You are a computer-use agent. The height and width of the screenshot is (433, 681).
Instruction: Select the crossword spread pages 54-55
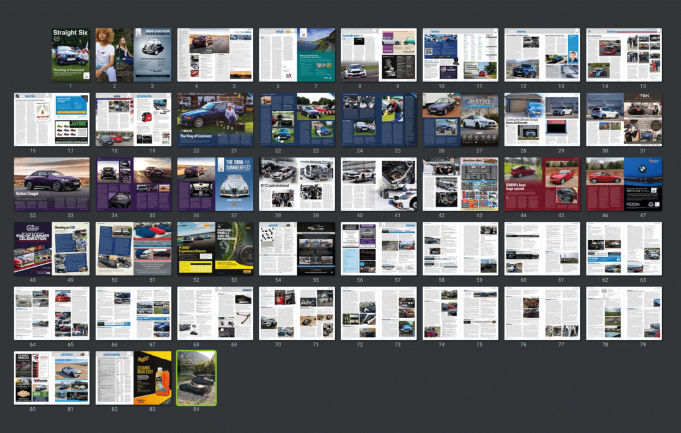click(297, 249)
